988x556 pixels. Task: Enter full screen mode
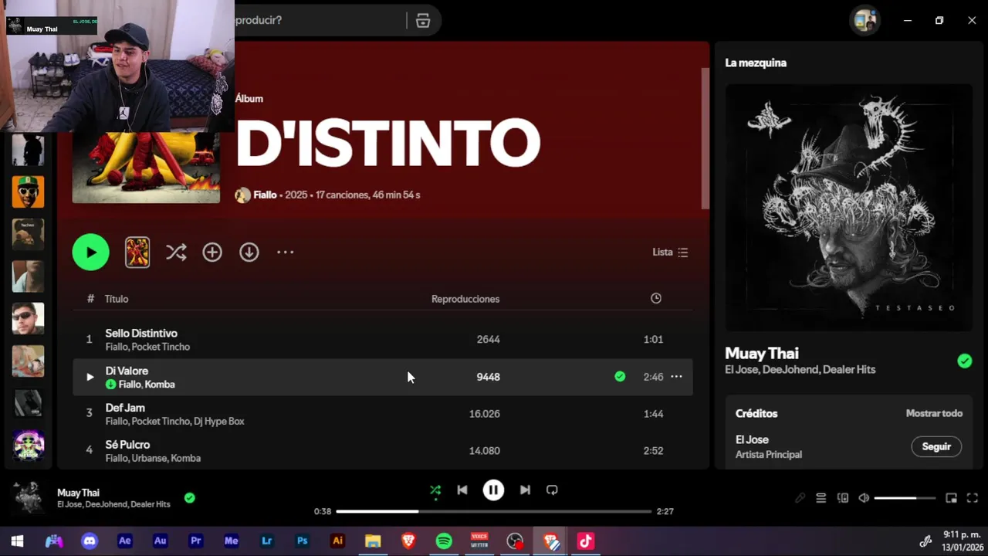(x=973, y=498)
